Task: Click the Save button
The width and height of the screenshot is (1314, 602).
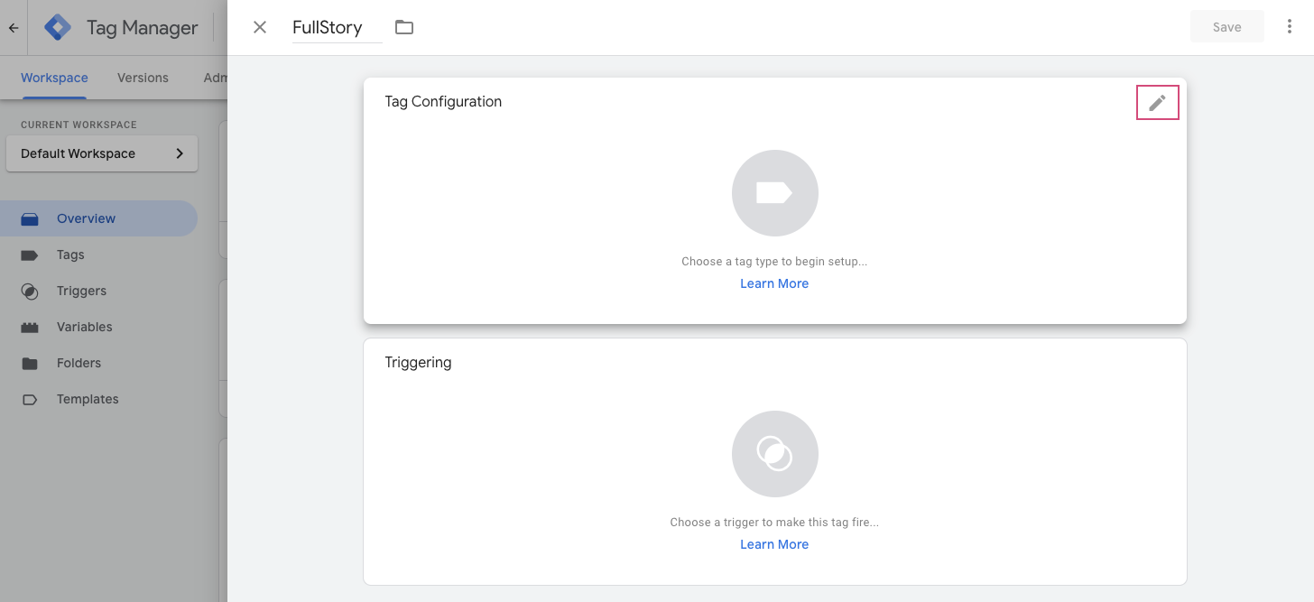Action: click(x=1226, y=27)
